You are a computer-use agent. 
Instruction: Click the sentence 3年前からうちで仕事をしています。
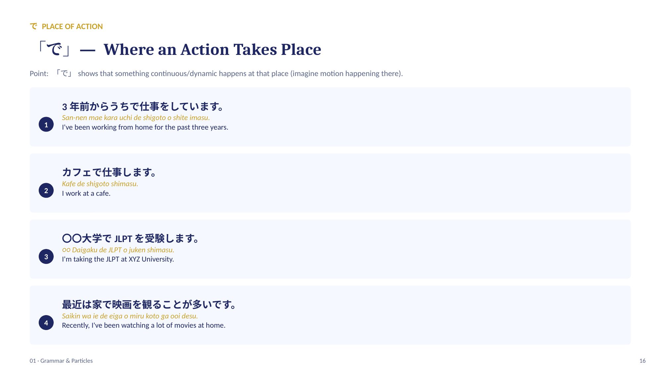pyautogui.click(x=143, y=106)
